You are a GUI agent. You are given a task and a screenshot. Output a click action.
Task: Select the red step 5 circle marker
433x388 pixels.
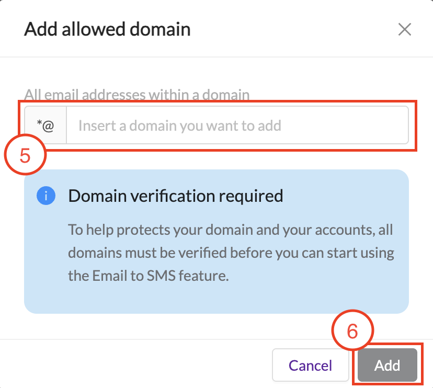25,155
